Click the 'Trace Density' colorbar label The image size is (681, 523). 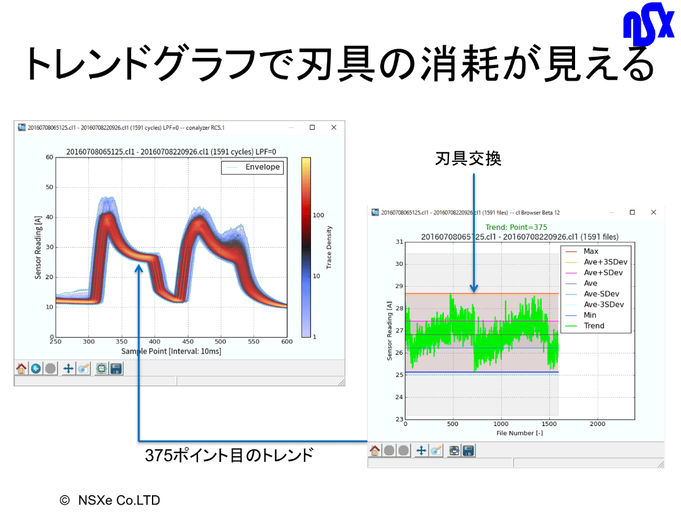[x=329, y=248]
